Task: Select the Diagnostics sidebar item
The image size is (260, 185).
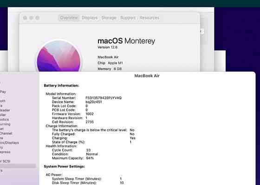Action: (x=5, y=119)
